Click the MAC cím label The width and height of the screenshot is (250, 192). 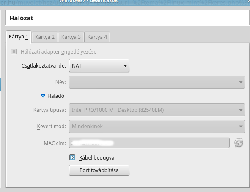point(55,143)
